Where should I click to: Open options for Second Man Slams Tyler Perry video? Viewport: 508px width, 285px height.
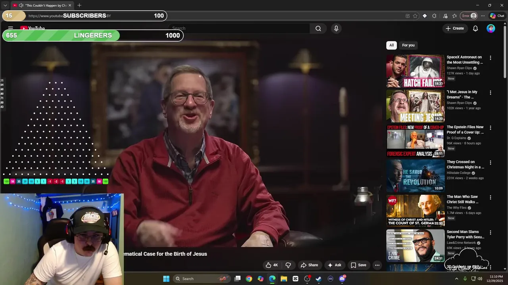coord(491,233)
